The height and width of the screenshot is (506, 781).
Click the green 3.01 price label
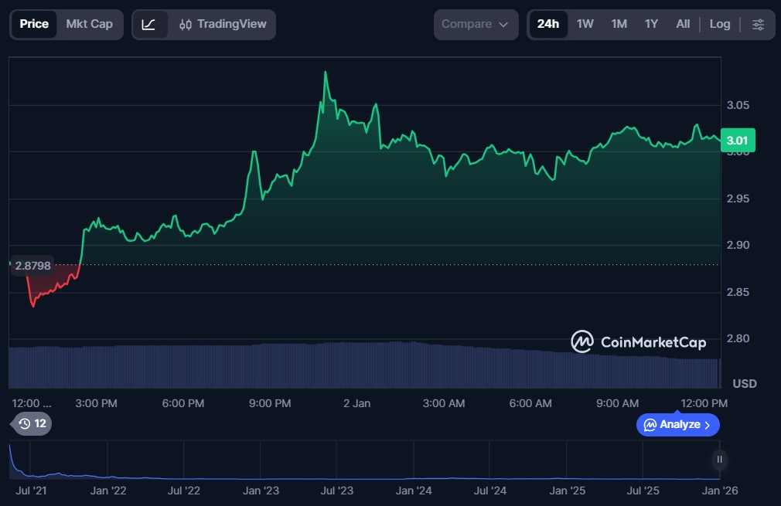click(737, 140)
